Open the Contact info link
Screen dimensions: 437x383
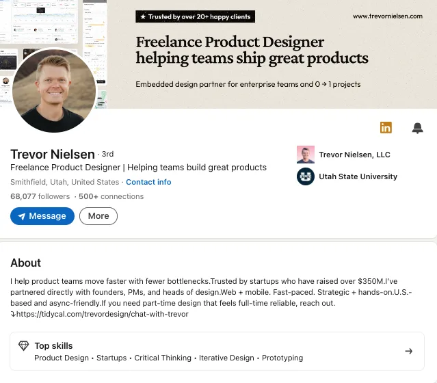(x=148, y=182)
